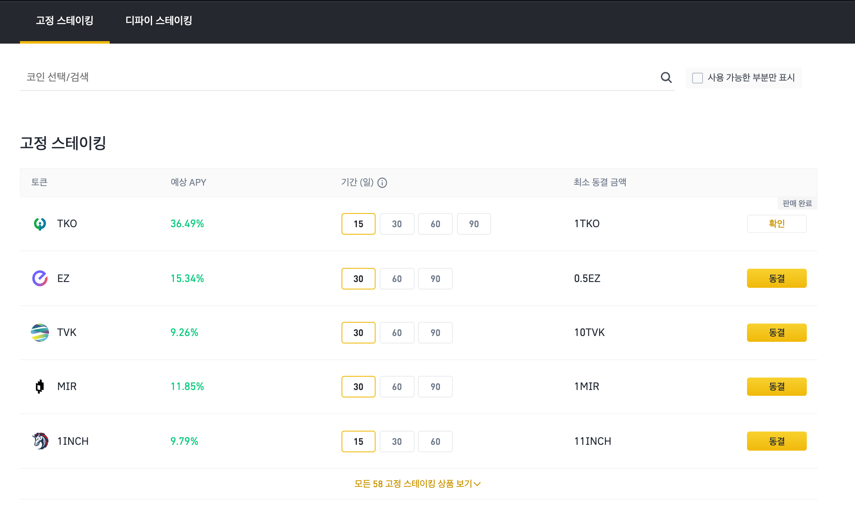Click the chevron after 상품 보기
Viewport: 855px width, 515px height.
(477, 484)
